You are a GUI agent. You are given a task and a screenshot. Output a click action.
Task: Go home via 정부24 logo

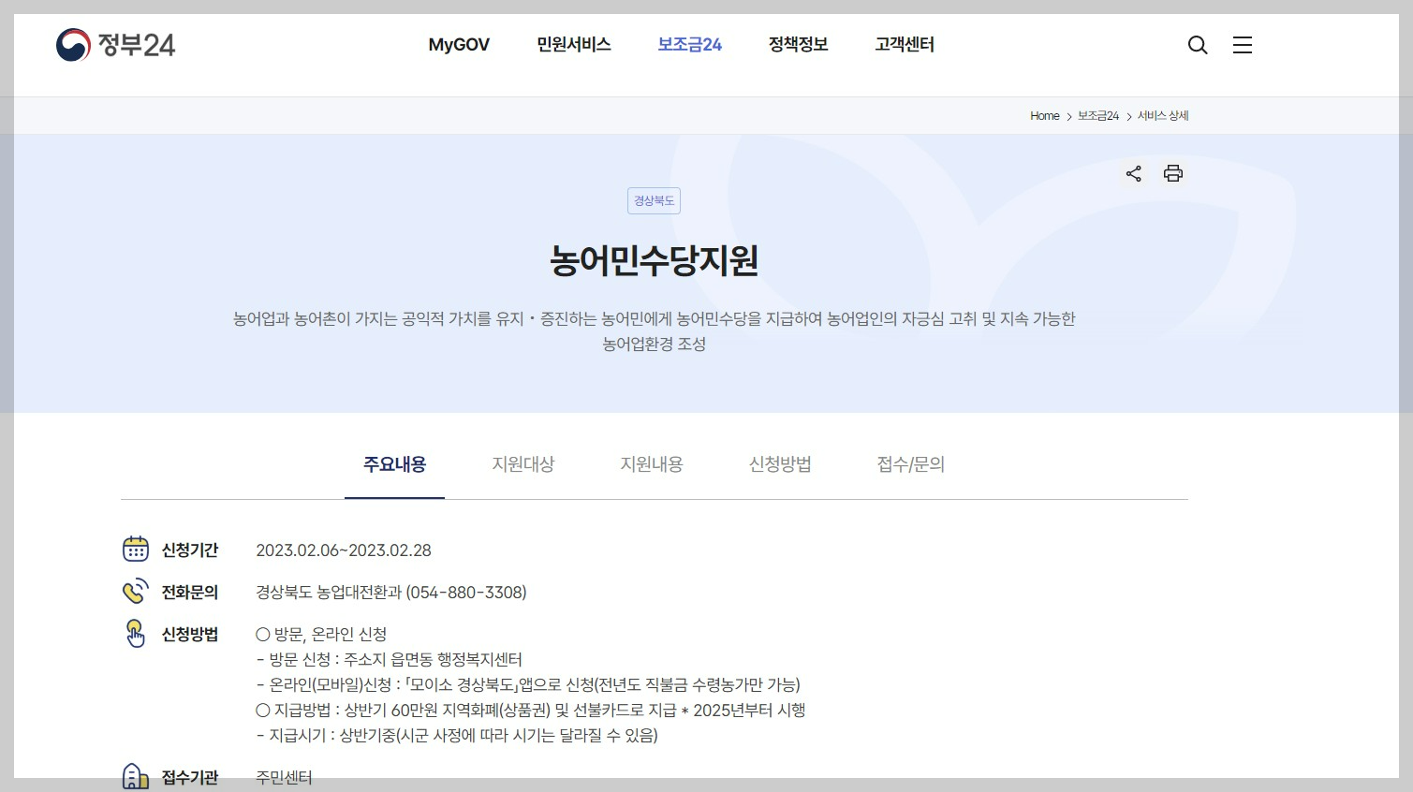115,45
